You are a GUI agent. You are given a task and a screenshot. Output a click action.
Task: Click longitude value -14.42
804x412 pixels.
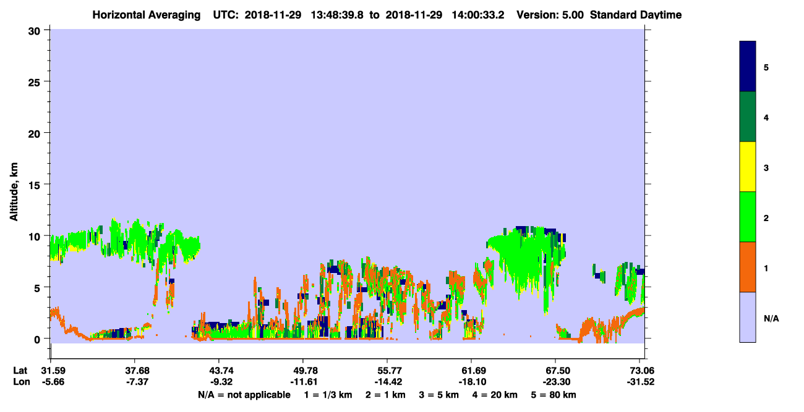pyautogui.click(x=387, y=382)
